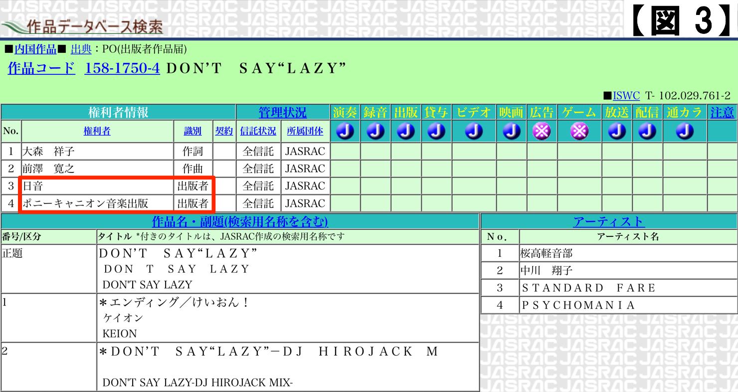Click the 契約 column header link
The image size is (738, 392).
224,131
